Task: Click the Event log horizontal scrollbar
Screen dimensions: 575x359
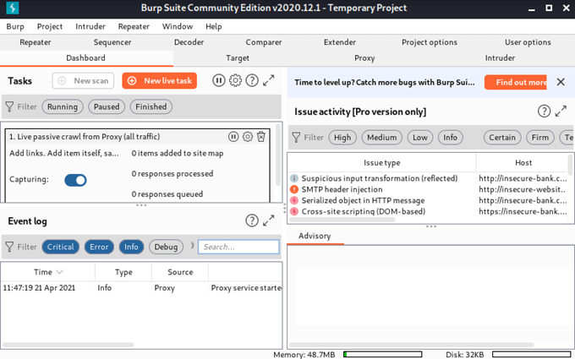Action: click(x=68, y=345)
